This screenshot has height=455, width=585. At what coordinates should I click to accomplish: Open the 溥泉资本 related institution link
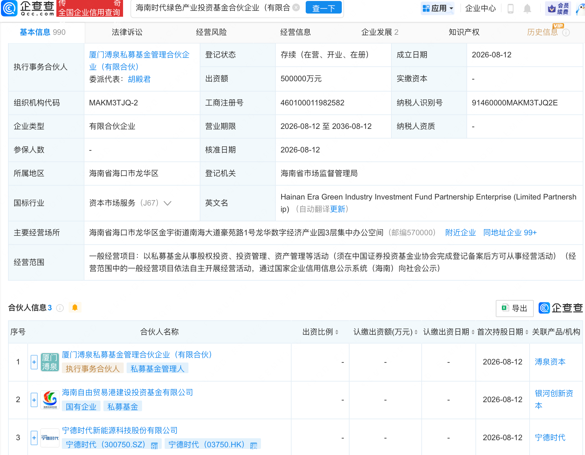(x=550, y=362)
